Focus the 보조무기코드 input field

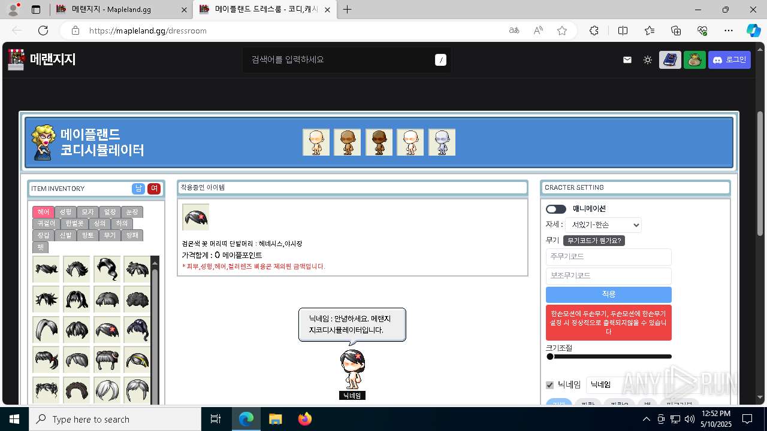tap(608, 276)
